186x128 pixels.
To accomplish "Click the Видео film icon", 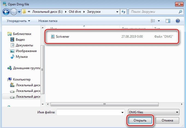I will [12, 39].
